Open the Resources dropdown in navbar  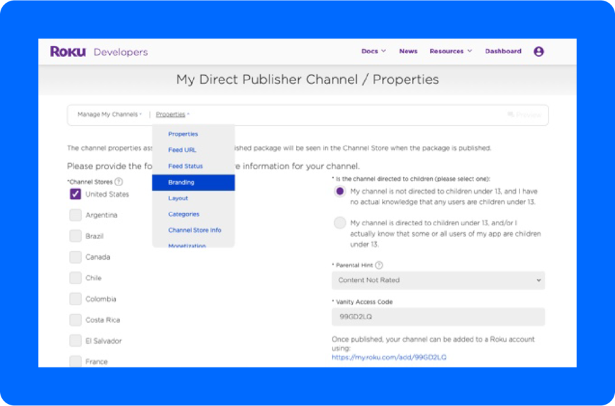pyautogui.click(x=449, y=51)
